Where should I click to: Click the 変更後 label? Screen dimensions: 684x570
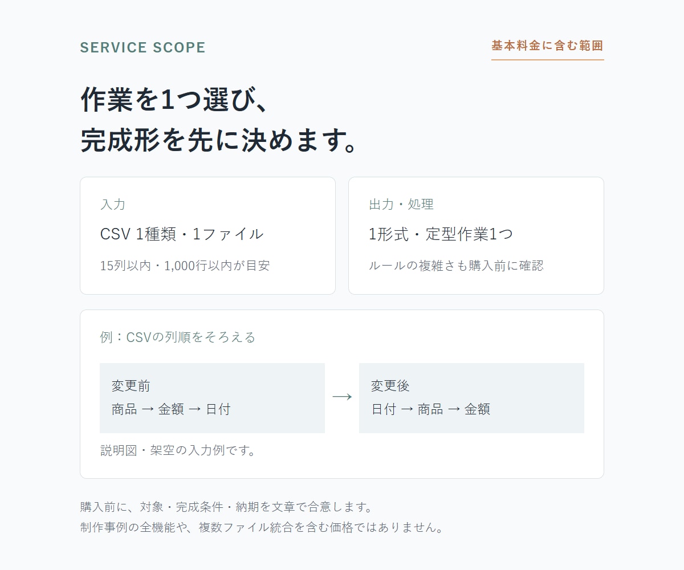coord(390,386)
